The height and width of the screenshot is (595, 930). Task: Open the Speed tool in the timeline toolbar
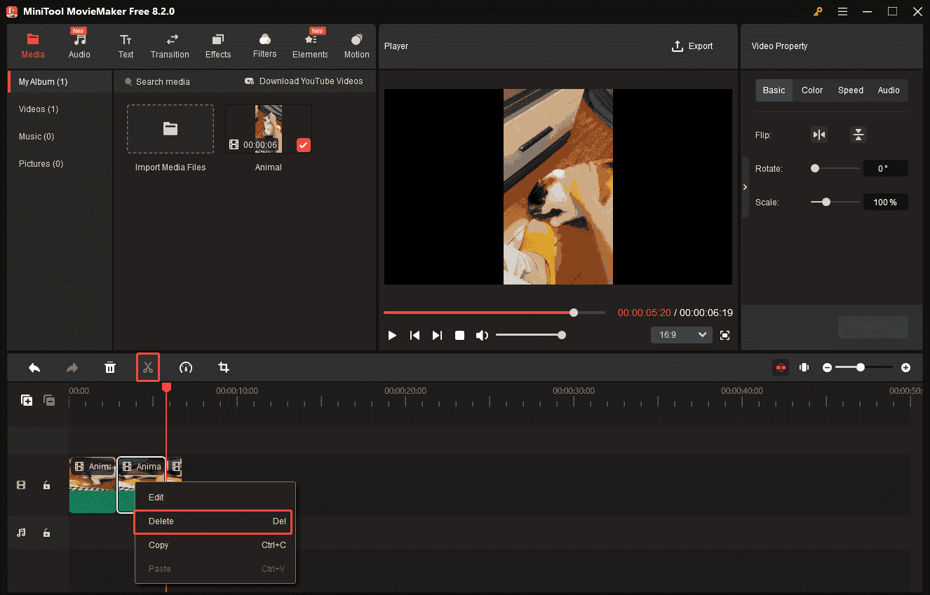[x=186, y=367]
